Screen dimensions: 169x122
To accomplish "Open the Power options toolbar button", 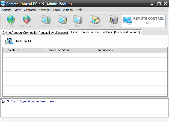I will [x=113, y=21].
